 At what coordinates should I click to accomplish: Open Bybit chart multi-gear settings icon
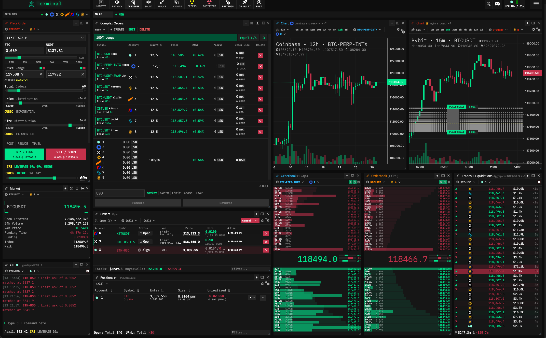[x=538, y=30]
